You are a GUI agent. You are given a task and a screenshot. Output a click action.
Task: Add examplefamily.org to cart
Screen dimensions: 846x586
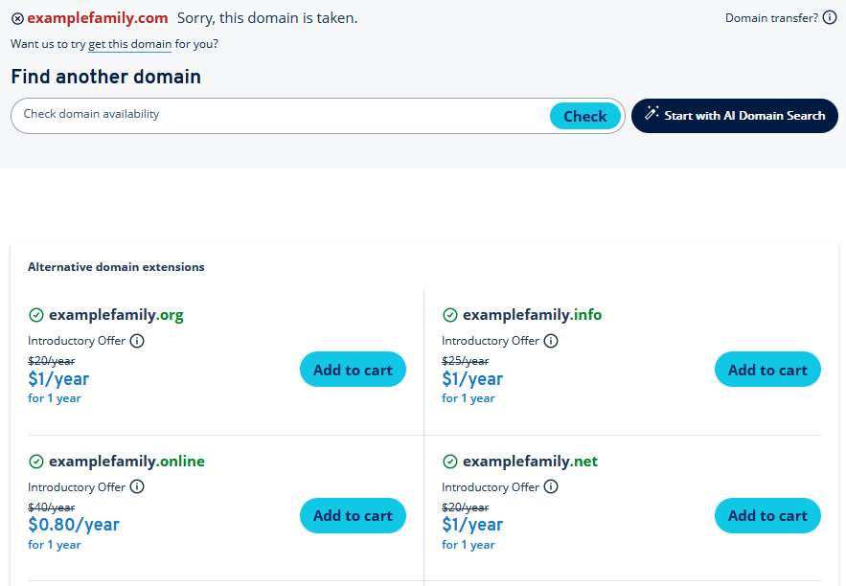(353, 370)
